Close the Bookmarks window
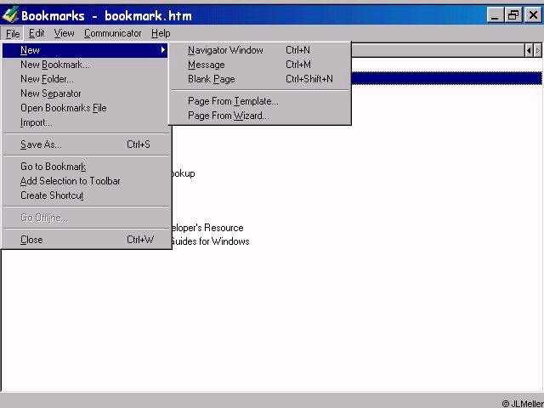544x408 pixels. 533,15
